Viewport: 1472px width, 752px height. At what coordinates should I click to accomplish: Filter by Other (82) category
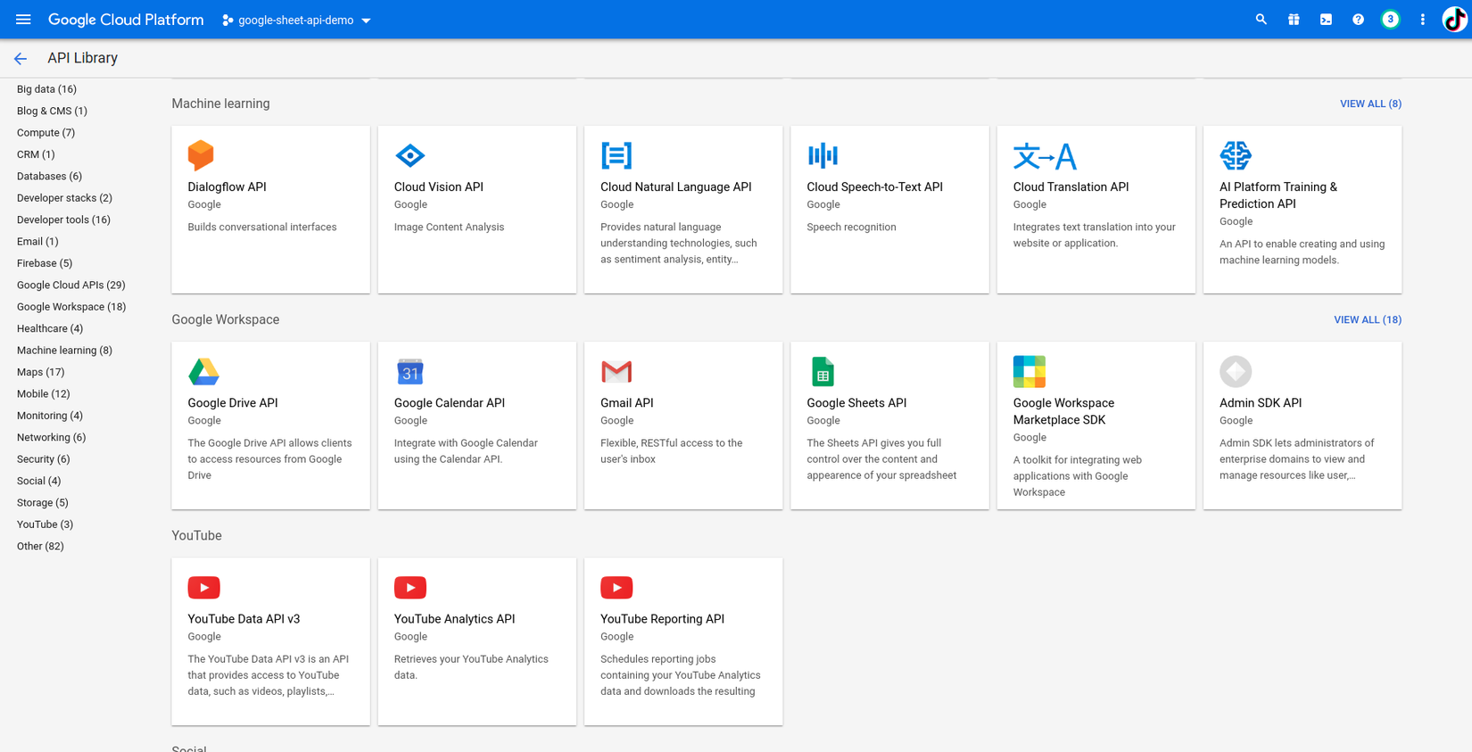pos(40,547)
